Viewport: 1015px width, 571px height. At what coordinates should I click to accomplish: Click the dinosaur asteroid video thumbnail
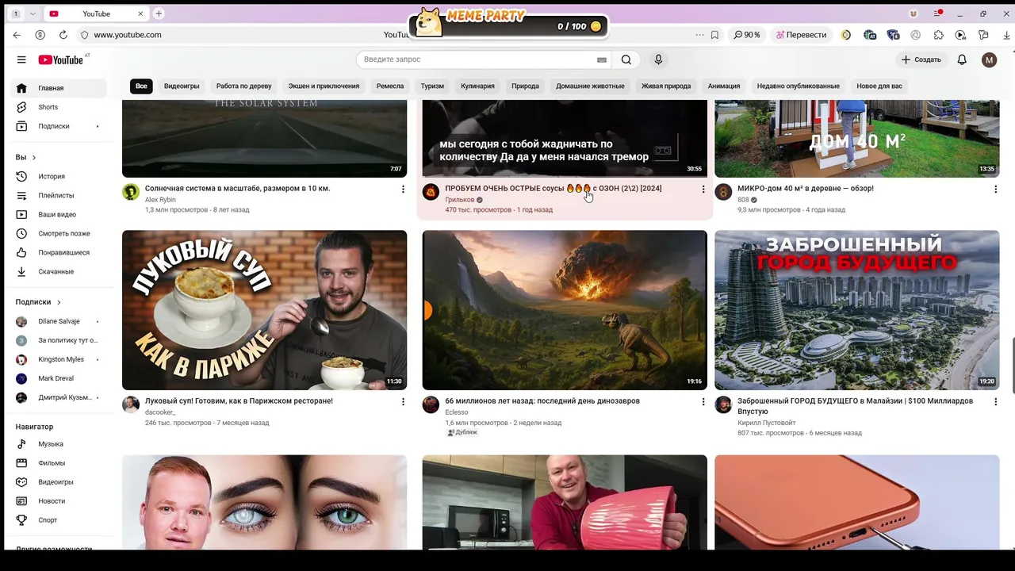coord(565,310)
